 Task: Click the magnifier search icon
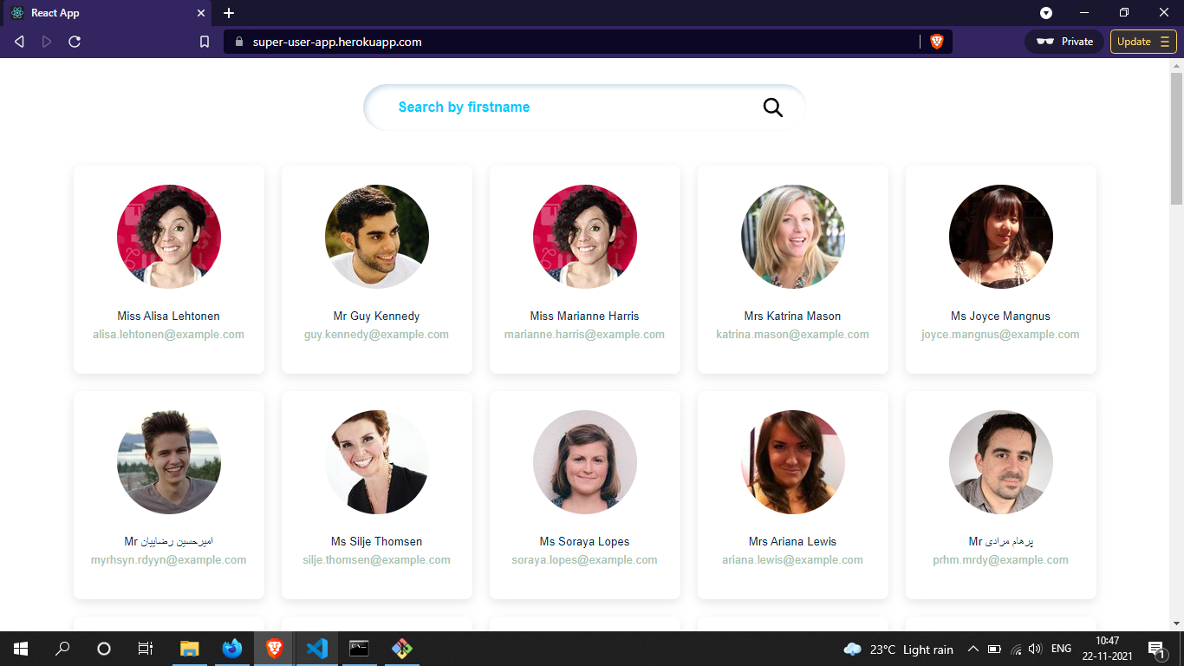point(772,108)
